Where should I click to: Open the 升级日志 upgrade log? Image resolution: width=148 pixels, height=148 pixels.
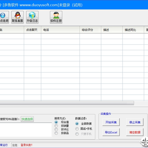pos(32,17)
